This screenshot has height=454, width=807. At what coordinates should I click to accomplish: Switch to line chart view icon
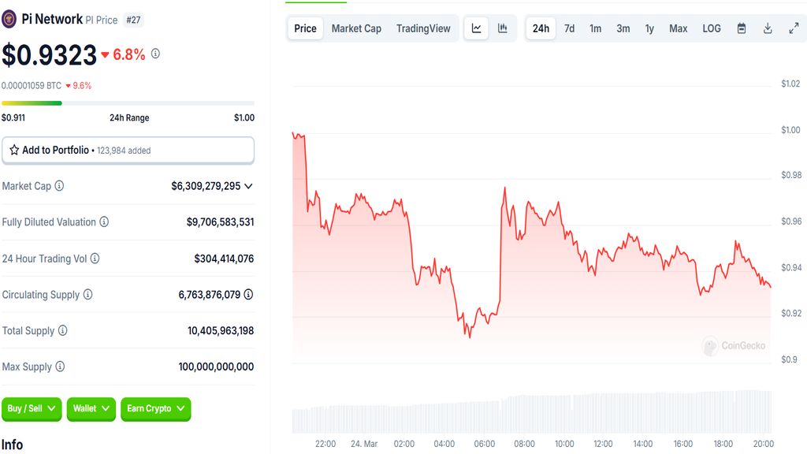coord(477,28)
